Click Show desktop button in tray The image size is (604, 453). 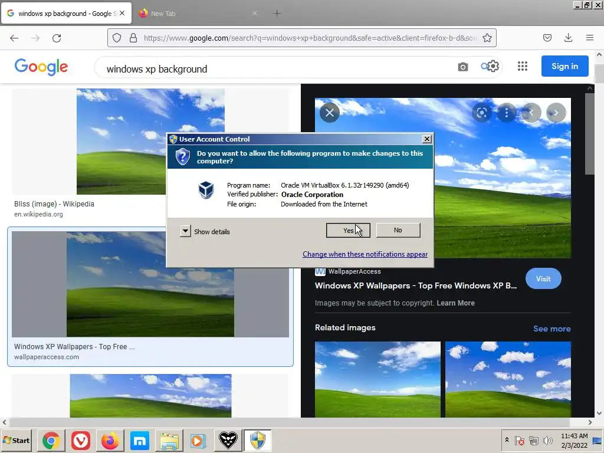pos(598,441)
